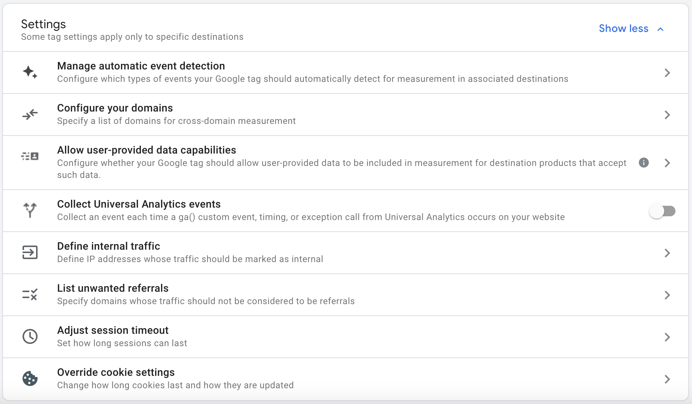Enable the Collect Universal Analytics events toggle
The image size is (692, 404).
coord(663,211)
